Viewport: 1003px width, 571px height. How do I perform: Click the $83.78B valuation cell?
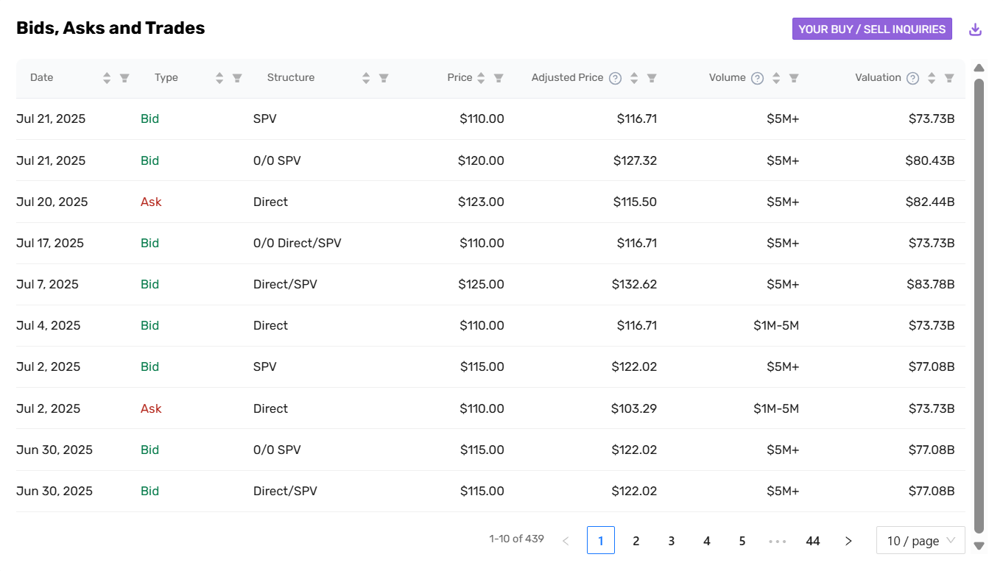tap(930, 284)
